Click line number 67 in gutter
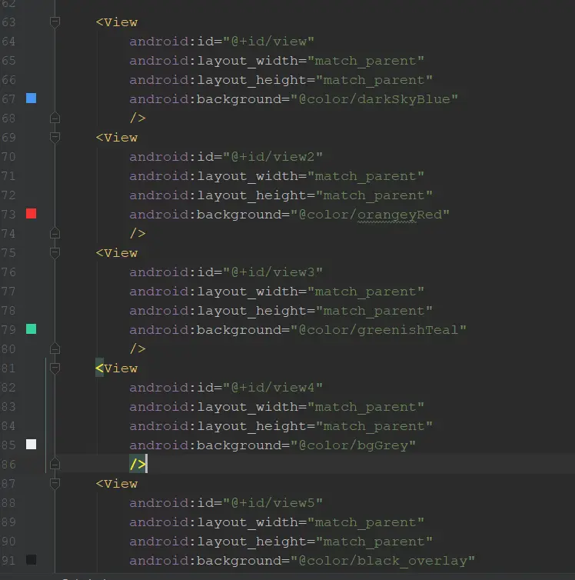 8,99
